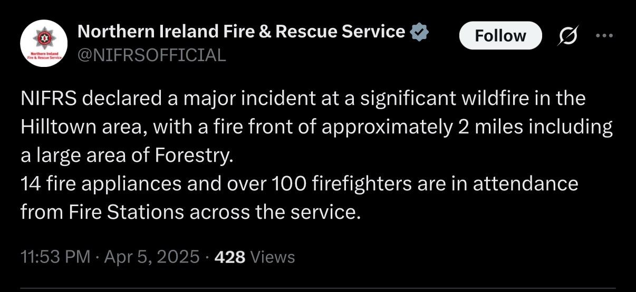Click the Views label
636x292 pixels.
coord(273,257)
